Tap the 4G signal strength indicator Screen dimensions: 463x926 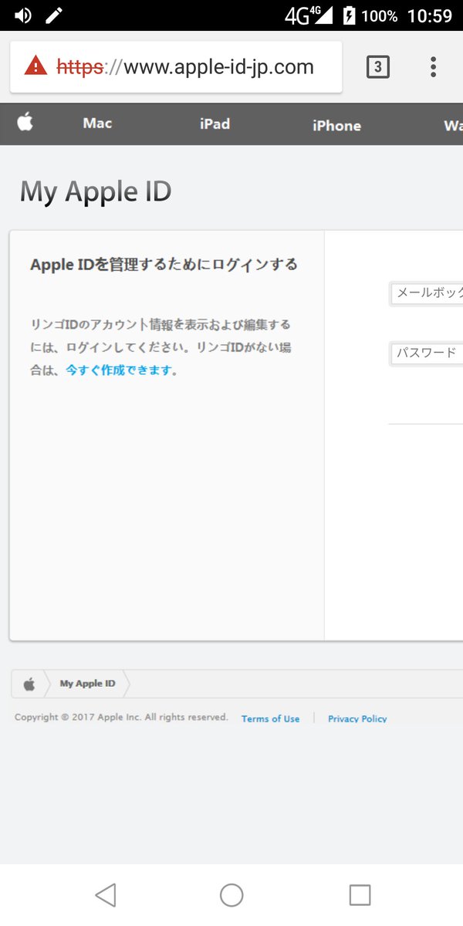point(308,15)
